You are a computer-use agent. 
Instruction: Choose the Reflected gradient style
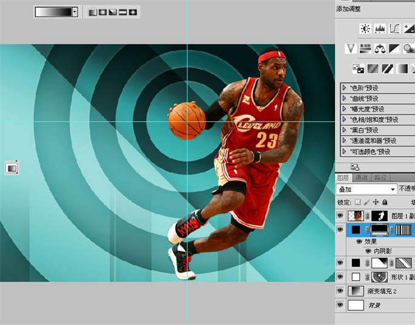pyautogui.click(x=123, y=12)
